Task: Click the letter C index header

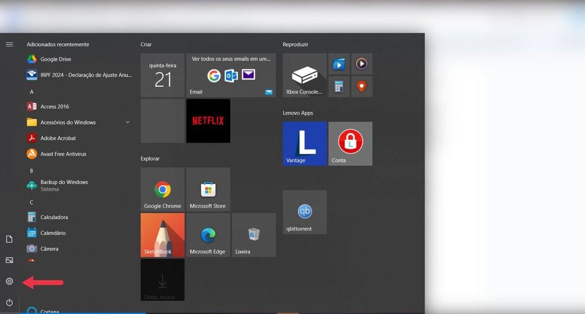Action: click(x=32, y=202)
